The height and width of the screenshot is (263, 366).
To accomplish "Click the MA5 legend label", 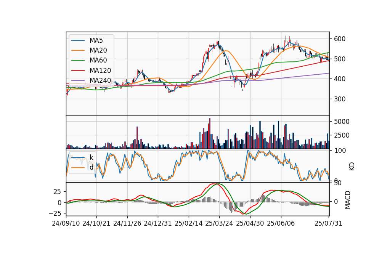I will pyautogui.click(x=96, y=40).
